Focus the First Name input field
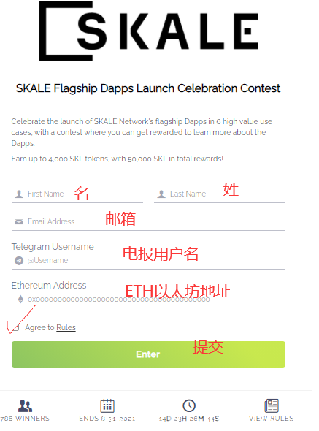The height and width of the screenshot is (431, 319). (x=77, y=194)
